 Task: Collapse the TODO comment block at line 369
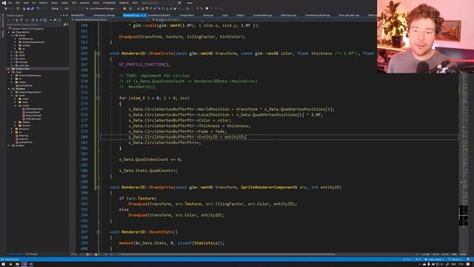[x=99, y=76]
